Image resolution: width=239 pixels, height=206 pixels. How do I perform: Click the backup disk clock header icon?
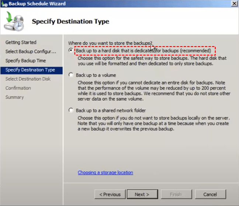pos(14,22)
